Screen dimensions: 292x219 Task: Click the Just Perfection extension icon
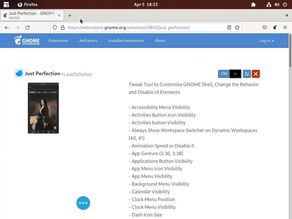[x=19, y=73]
